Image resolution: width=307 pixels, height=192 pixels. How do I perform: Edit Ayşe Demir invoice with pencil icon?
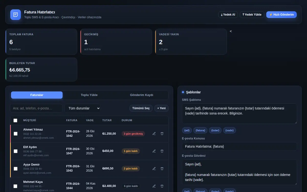(x=154, y=168)
